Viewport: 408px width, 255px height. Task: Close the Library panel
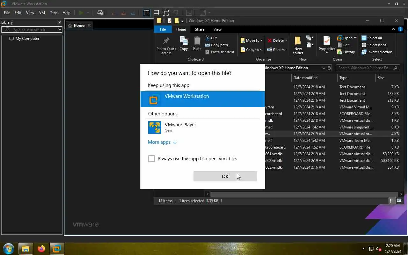60,22
